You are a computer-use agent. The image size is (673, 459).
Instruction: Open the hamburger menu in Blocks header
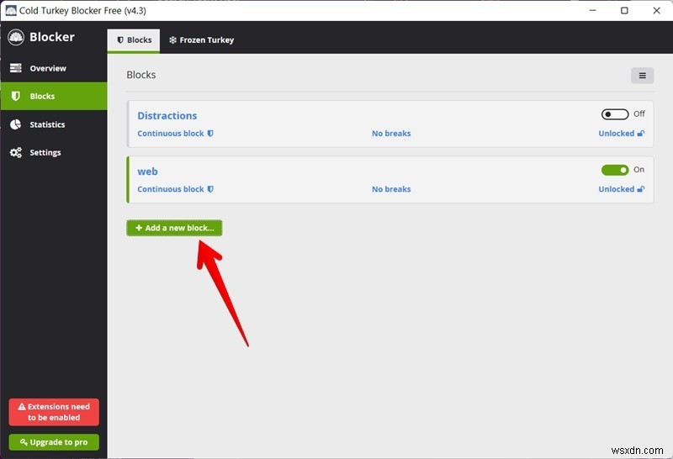642,76
